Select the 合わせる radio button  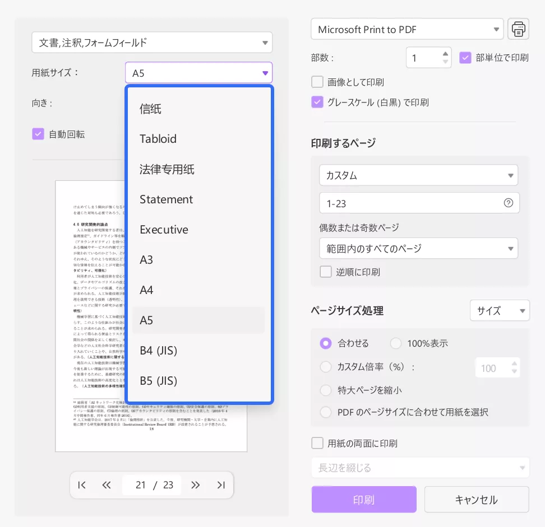coord(326,343)
